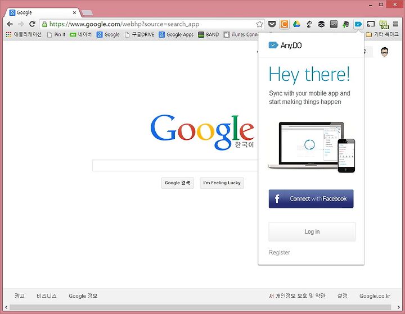Image resolution: width=405 pixels, height=314 pixels.
Task: Open the Google Cast extension icon
Action: (x=371, y=24)
